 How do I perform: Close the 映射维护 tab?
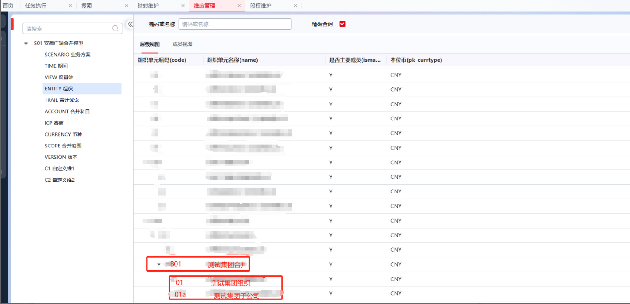(x=183, y=6)
